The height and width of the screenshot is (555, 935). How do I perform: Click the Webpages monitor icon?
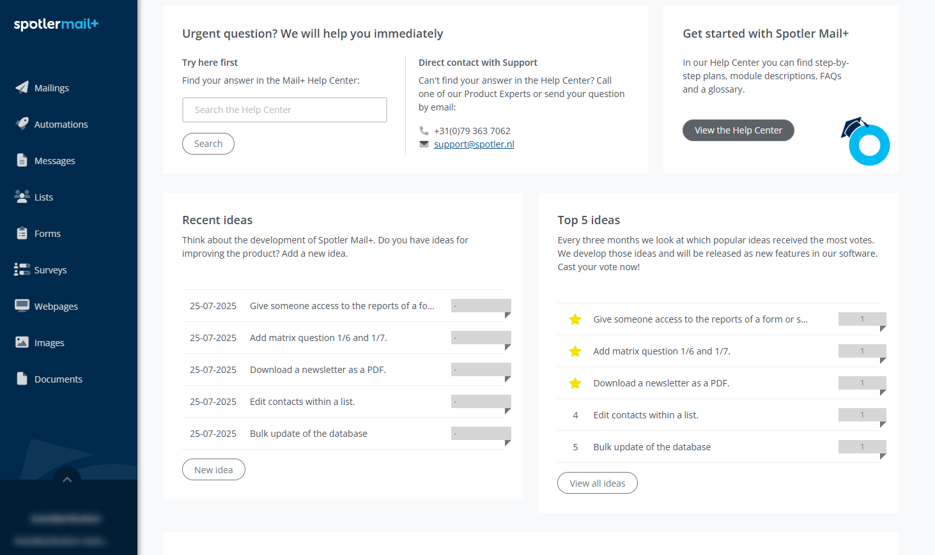(x=22, y=306)
